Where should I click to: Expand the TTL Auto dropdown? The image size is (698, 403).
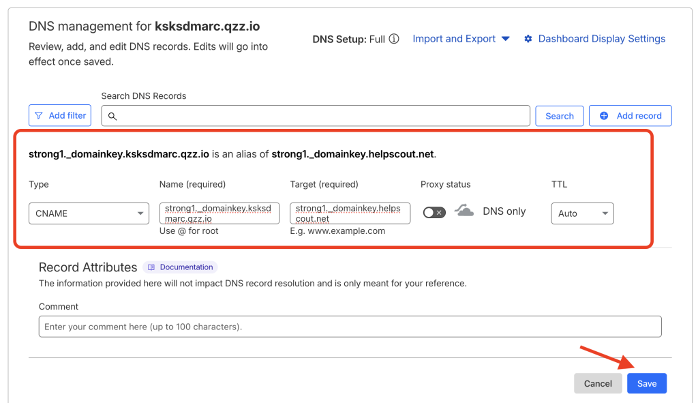coord(582,213)
